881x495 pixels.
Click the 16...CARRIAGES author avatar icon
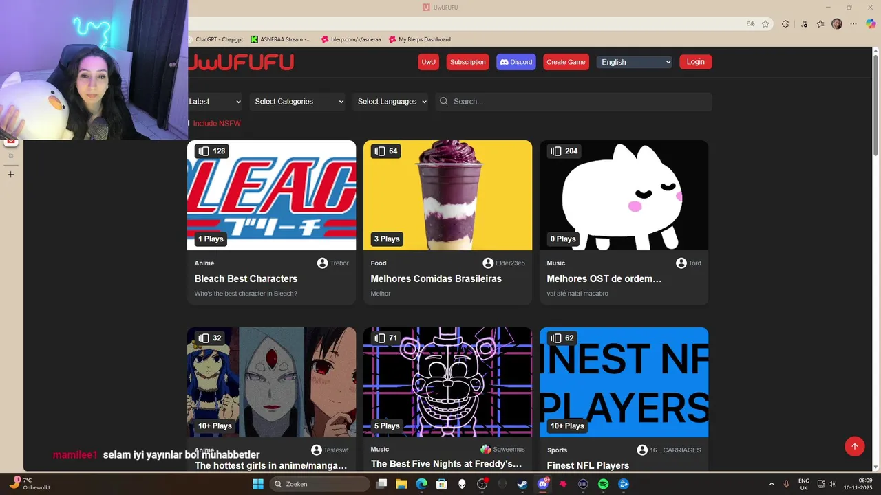click(642, 450)
